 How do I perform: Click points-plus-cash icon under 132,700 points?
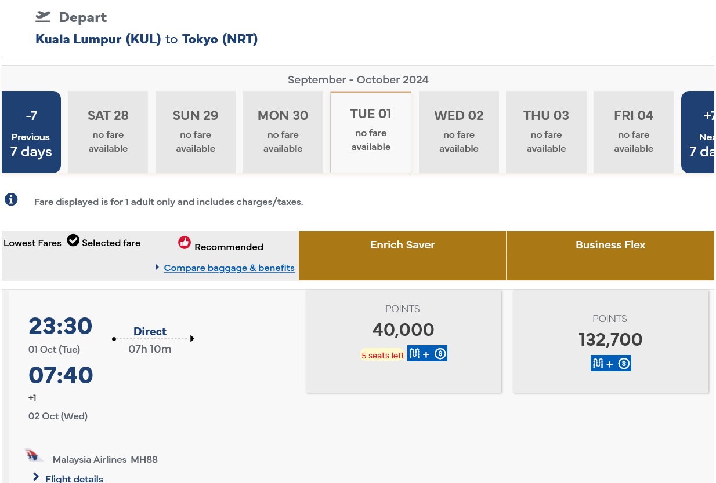(610, 363)
